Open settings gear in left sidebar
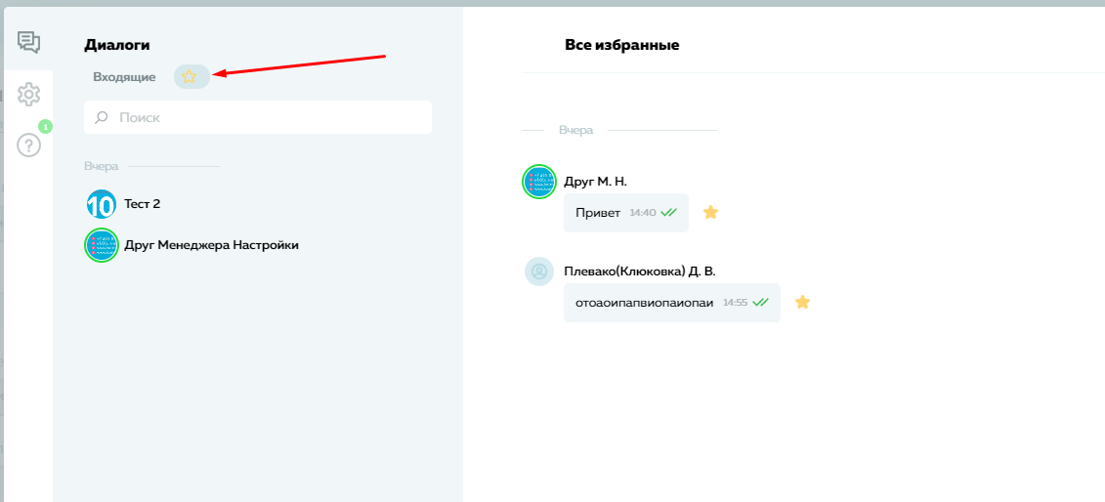The height and width of the screenshot is (502, 1105). [x=29, y=94]
